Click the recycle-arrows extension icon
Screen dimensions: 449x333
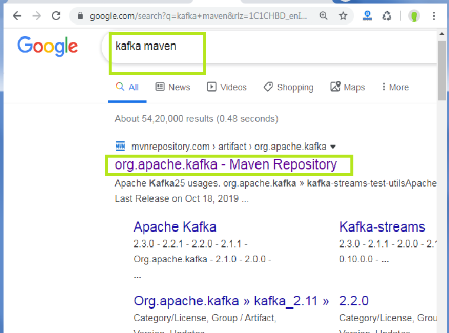click(x=386, y=16)
